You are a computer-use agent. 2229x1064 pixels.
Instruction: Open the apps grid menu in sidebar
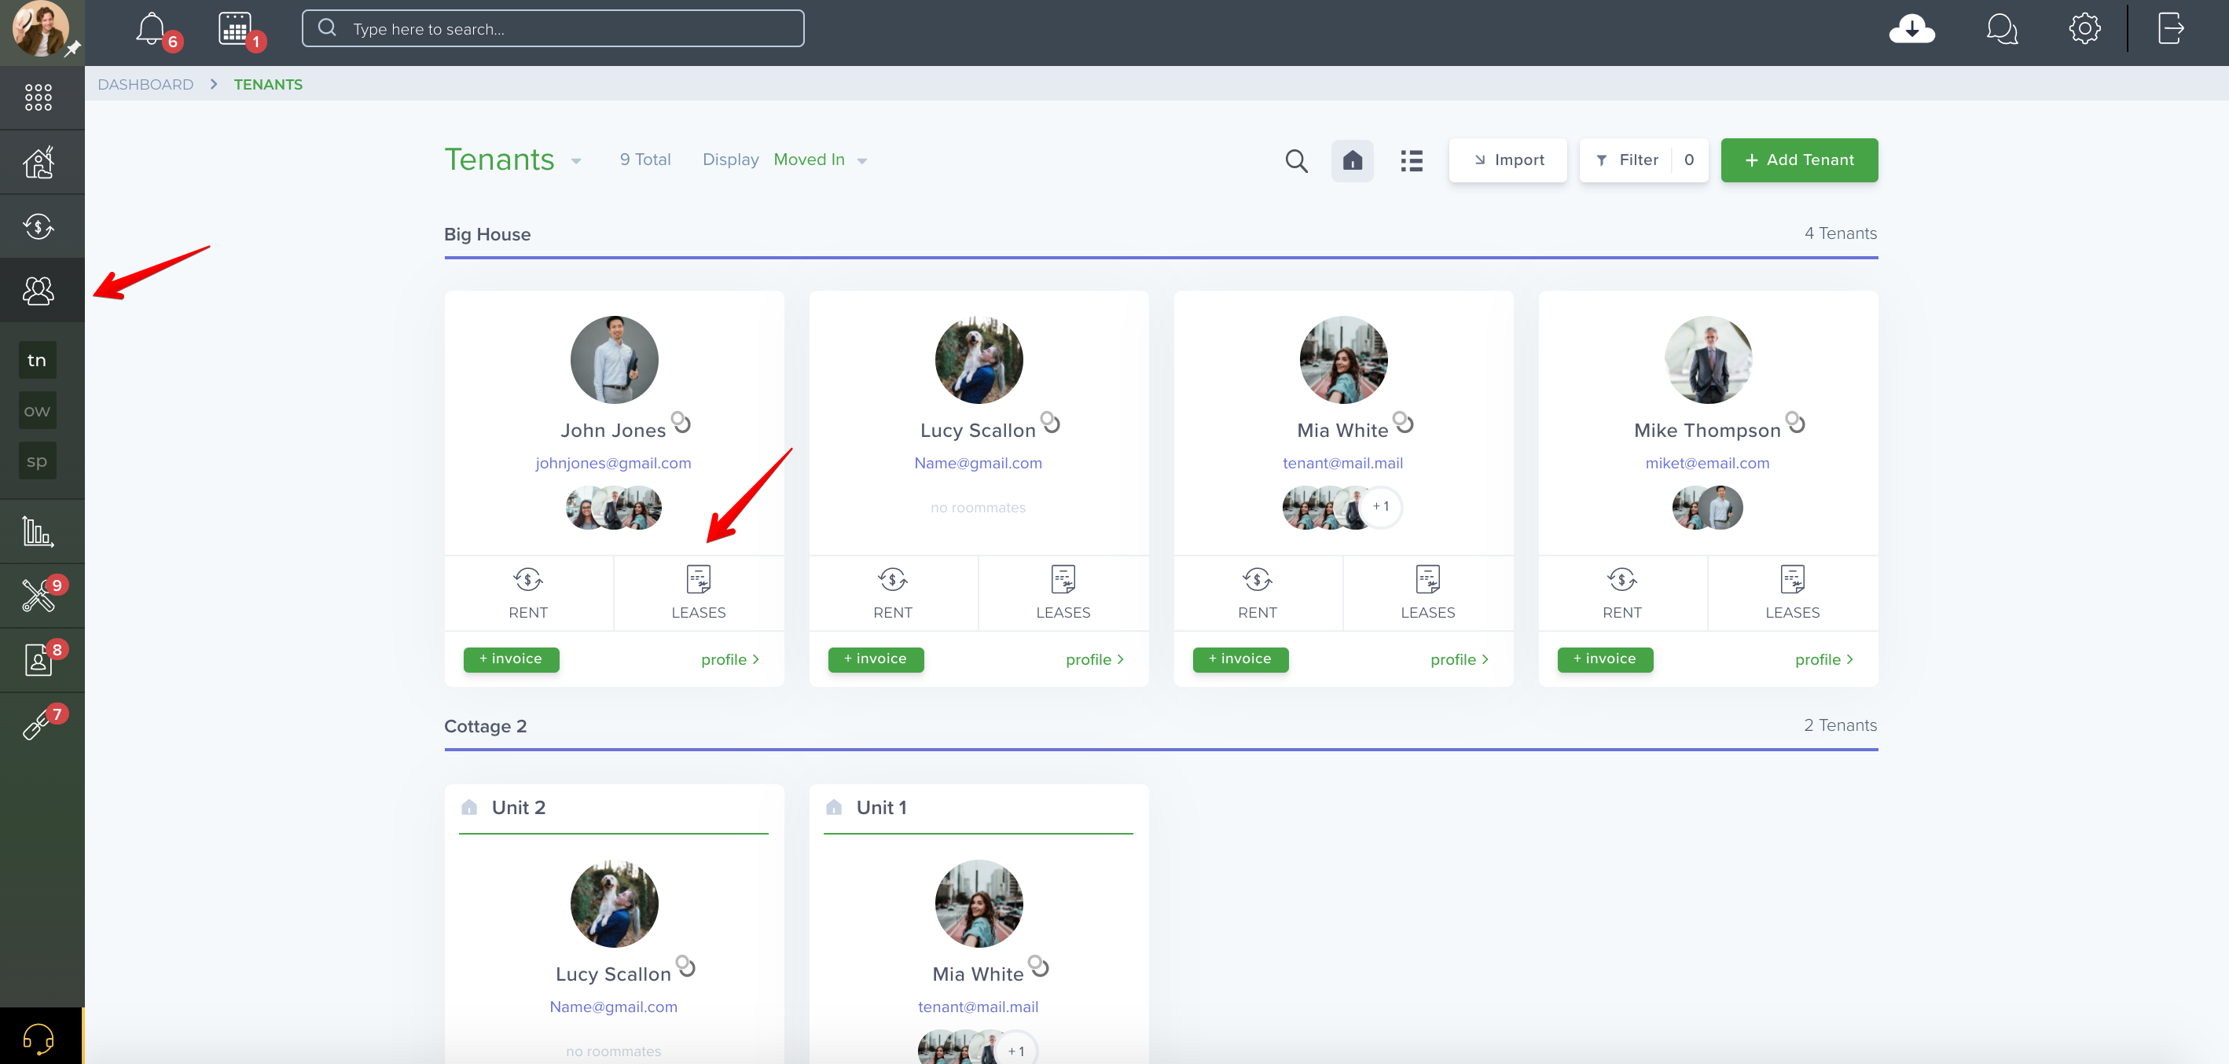pos(38,97)
